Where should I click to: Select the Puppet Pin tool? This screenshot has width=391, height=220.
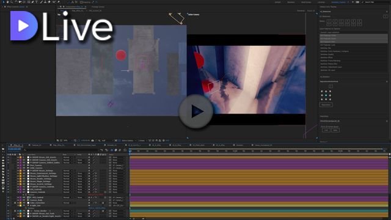coord(59,2)
